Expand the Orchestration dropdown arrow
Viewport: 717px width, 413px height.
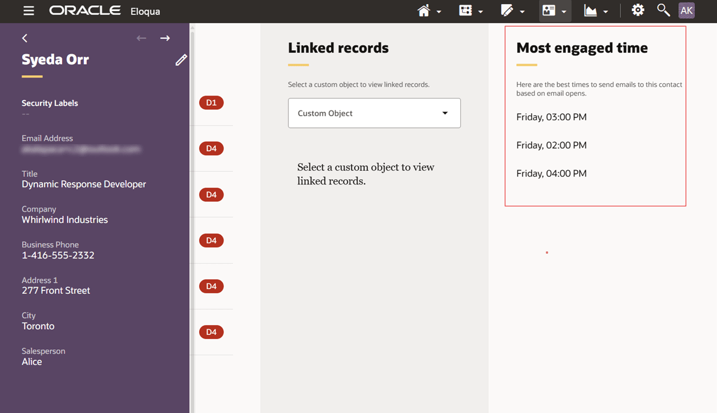(x=481, y=12)
